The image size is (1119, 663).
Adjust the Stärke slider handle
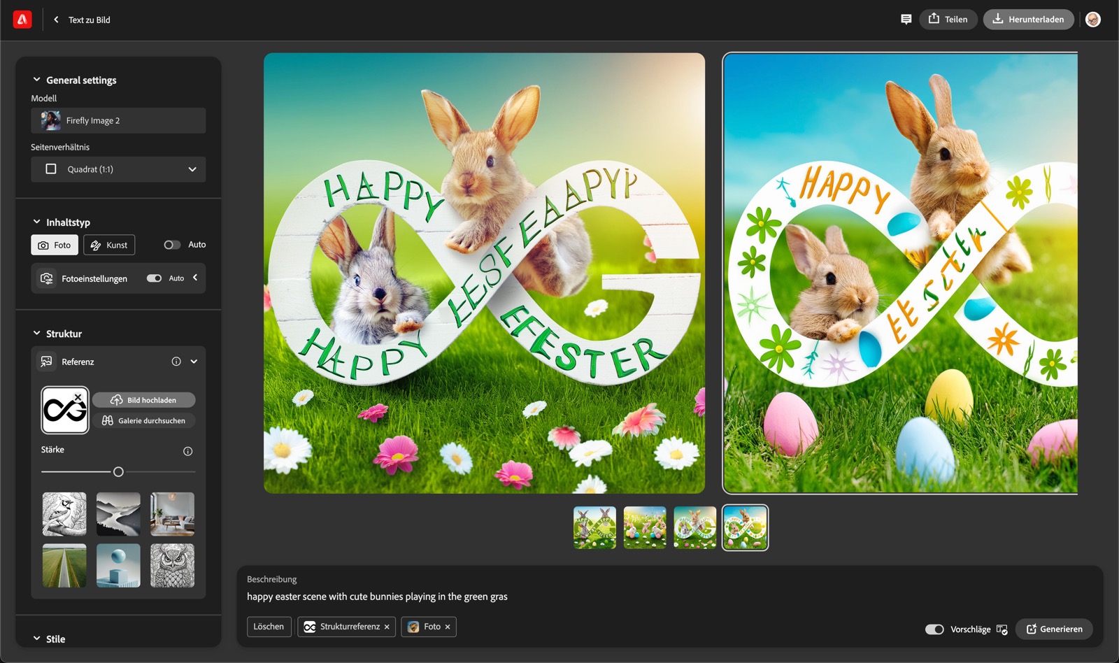coord(118,472)
